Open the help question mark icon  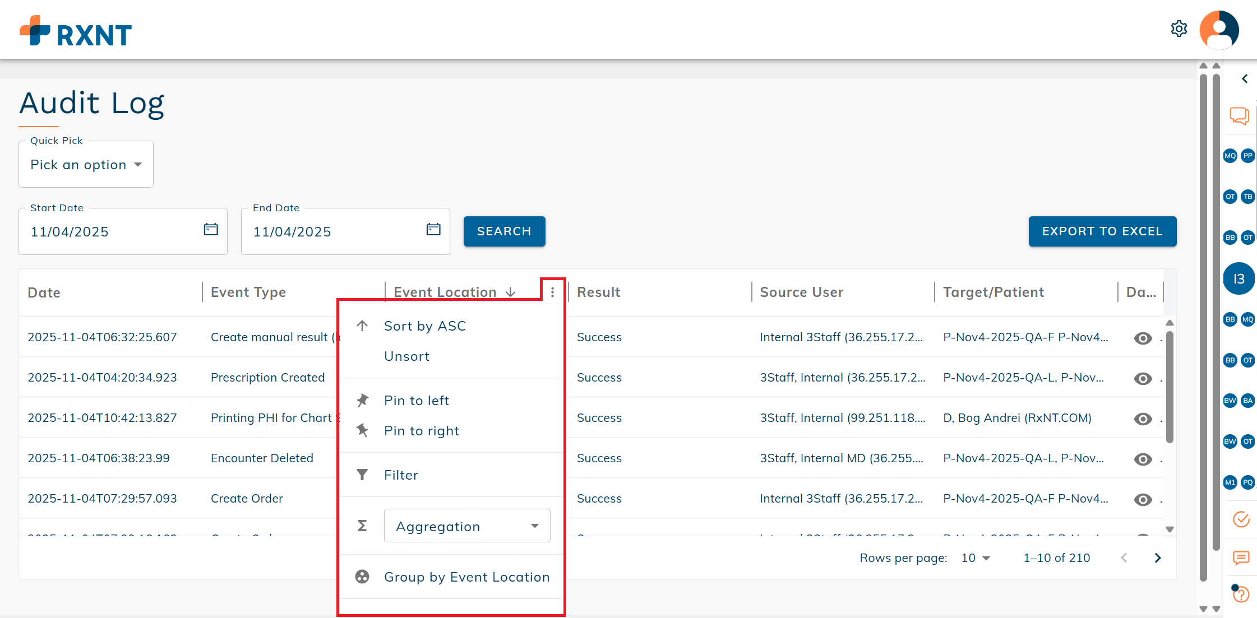pos(1241,594)
